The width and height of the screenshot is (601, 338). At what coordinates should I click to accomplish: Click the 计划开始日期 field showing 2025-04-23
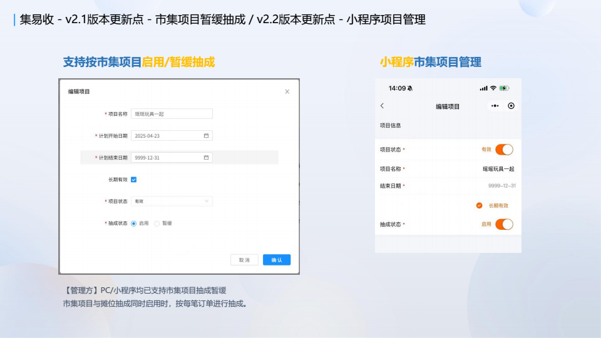(x=172, y=136)
